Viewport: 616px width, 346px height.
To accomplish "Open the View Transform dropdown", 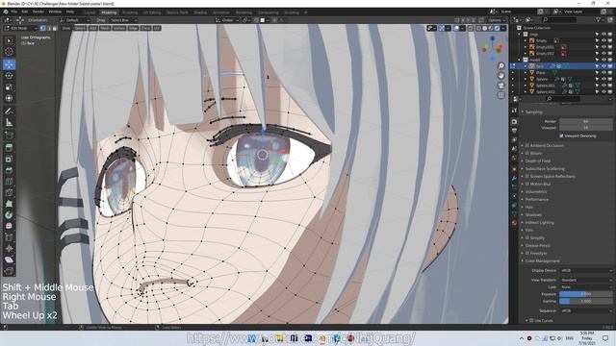I will 586,280.
